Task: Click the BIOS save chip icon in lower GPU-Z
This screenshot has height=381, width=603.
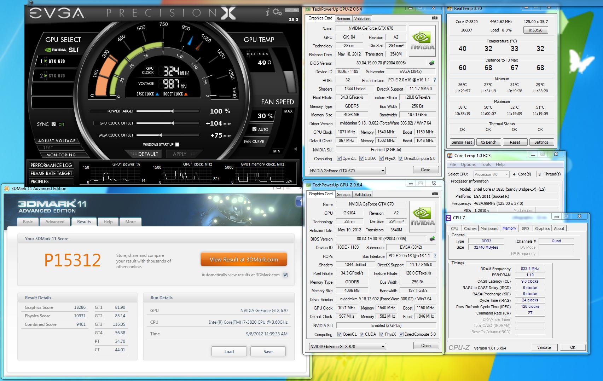Action: [432, 239]
